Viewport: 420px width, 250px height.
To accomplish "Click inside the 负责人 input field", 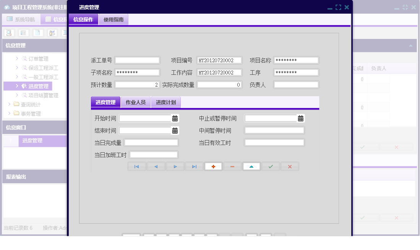I will coord(296,84).
